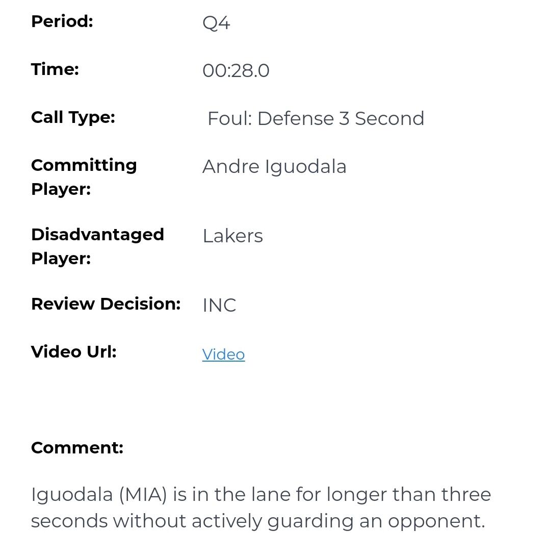Click the Period label

coord(62,21)
